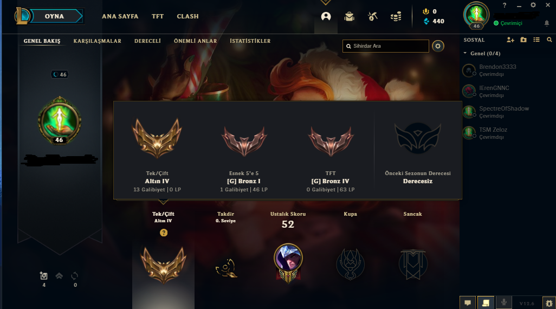Open the Store coins icon
The width and height of the screenshot is (556, 309).
pyautogui.click(x=396, y=16)
